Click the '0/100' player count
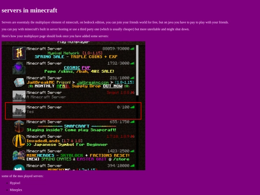 coord(123,107)
